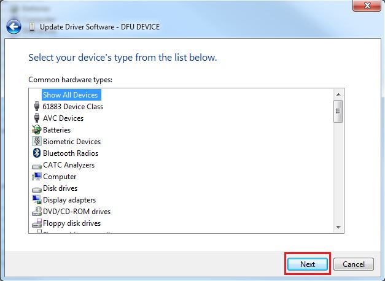Click the Biometric Devices fingerprint icon
385x281 pixels.
[x=36, y=142]
